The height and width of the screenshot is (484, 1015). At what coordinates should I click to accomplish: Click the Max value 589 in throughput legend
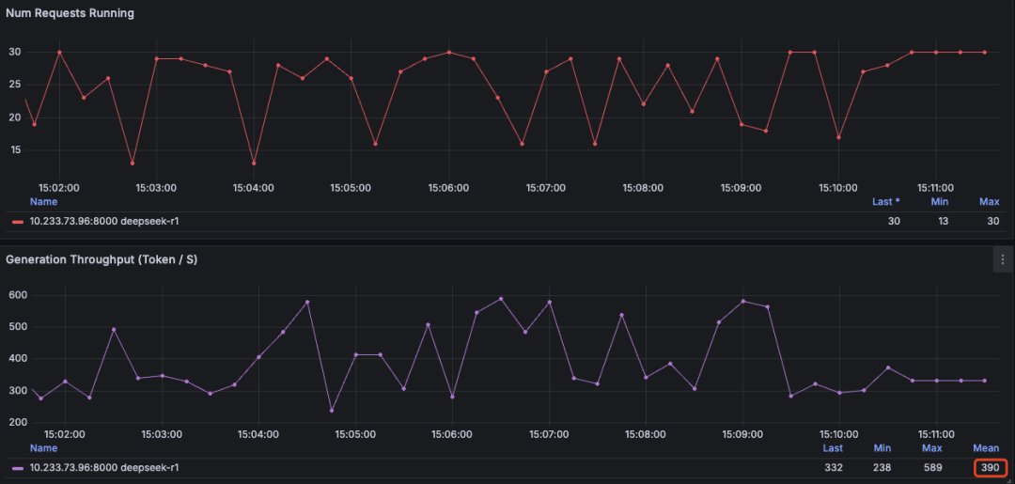point(934,468)
